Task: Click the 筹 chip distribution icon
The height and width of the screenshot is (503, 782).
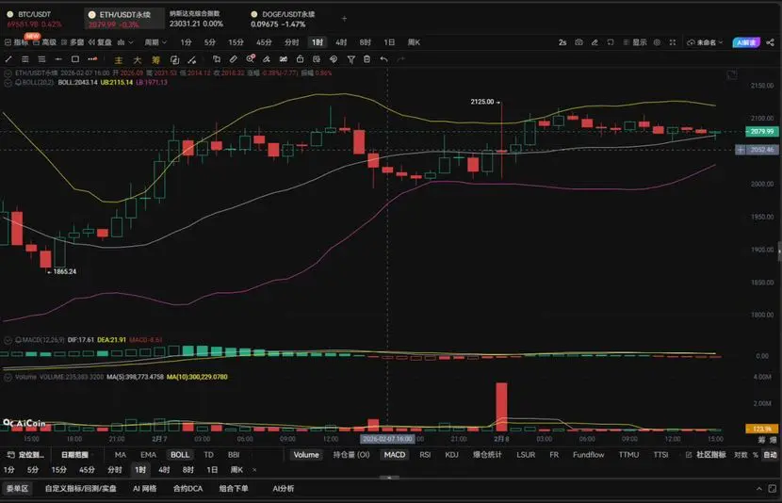Action: (x=156, y=60)
